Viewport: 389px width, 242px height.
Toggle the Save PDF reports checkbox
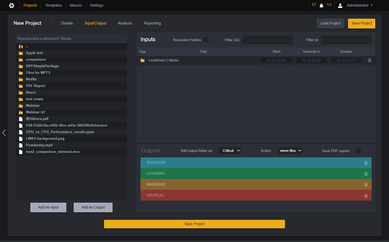358,151
